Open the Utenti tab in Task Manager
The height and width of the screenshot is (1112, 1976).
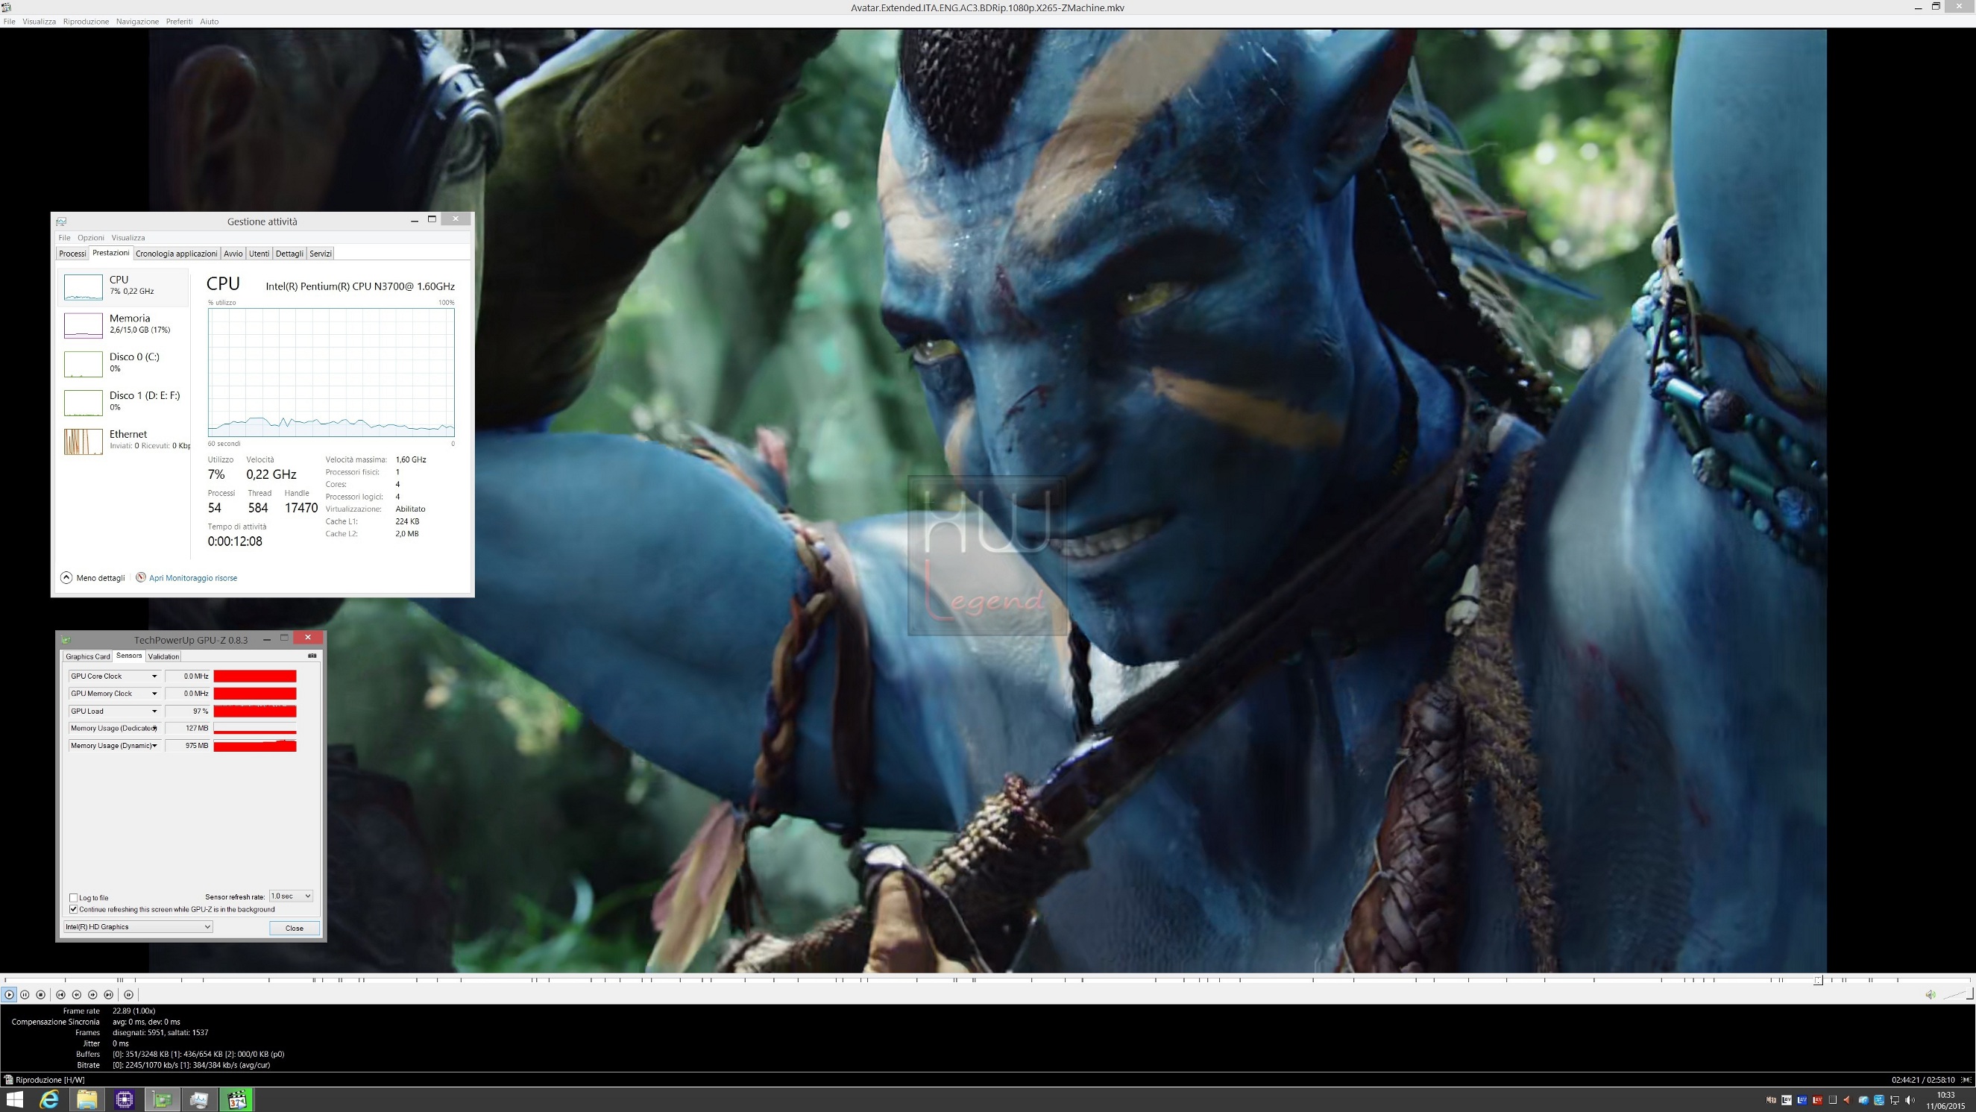(259, 254)
